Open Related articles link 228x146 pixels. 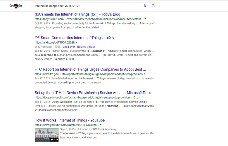(x=86, y=47)
